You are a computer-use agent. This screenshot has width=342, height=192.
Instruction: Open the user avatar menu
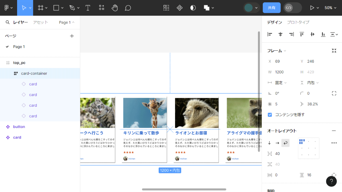[x=251, y=8]
